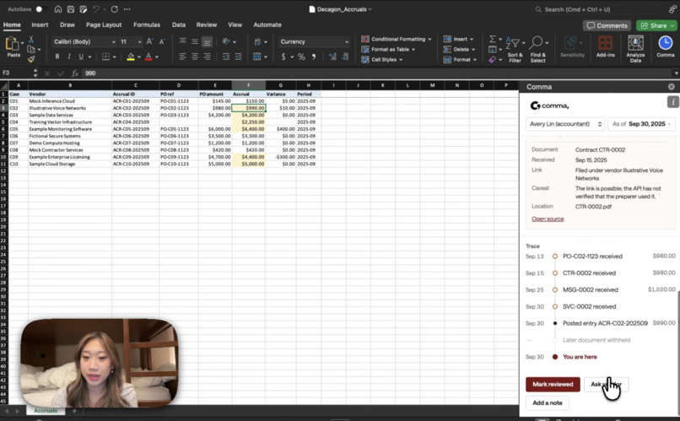The image size is (680, 421).
Task: Switch to the Data tab
Action: 178,24
